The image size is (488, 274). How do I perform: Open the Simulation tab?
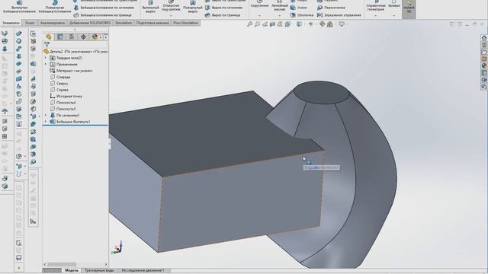pyautogui.click(x=124, y=23)
